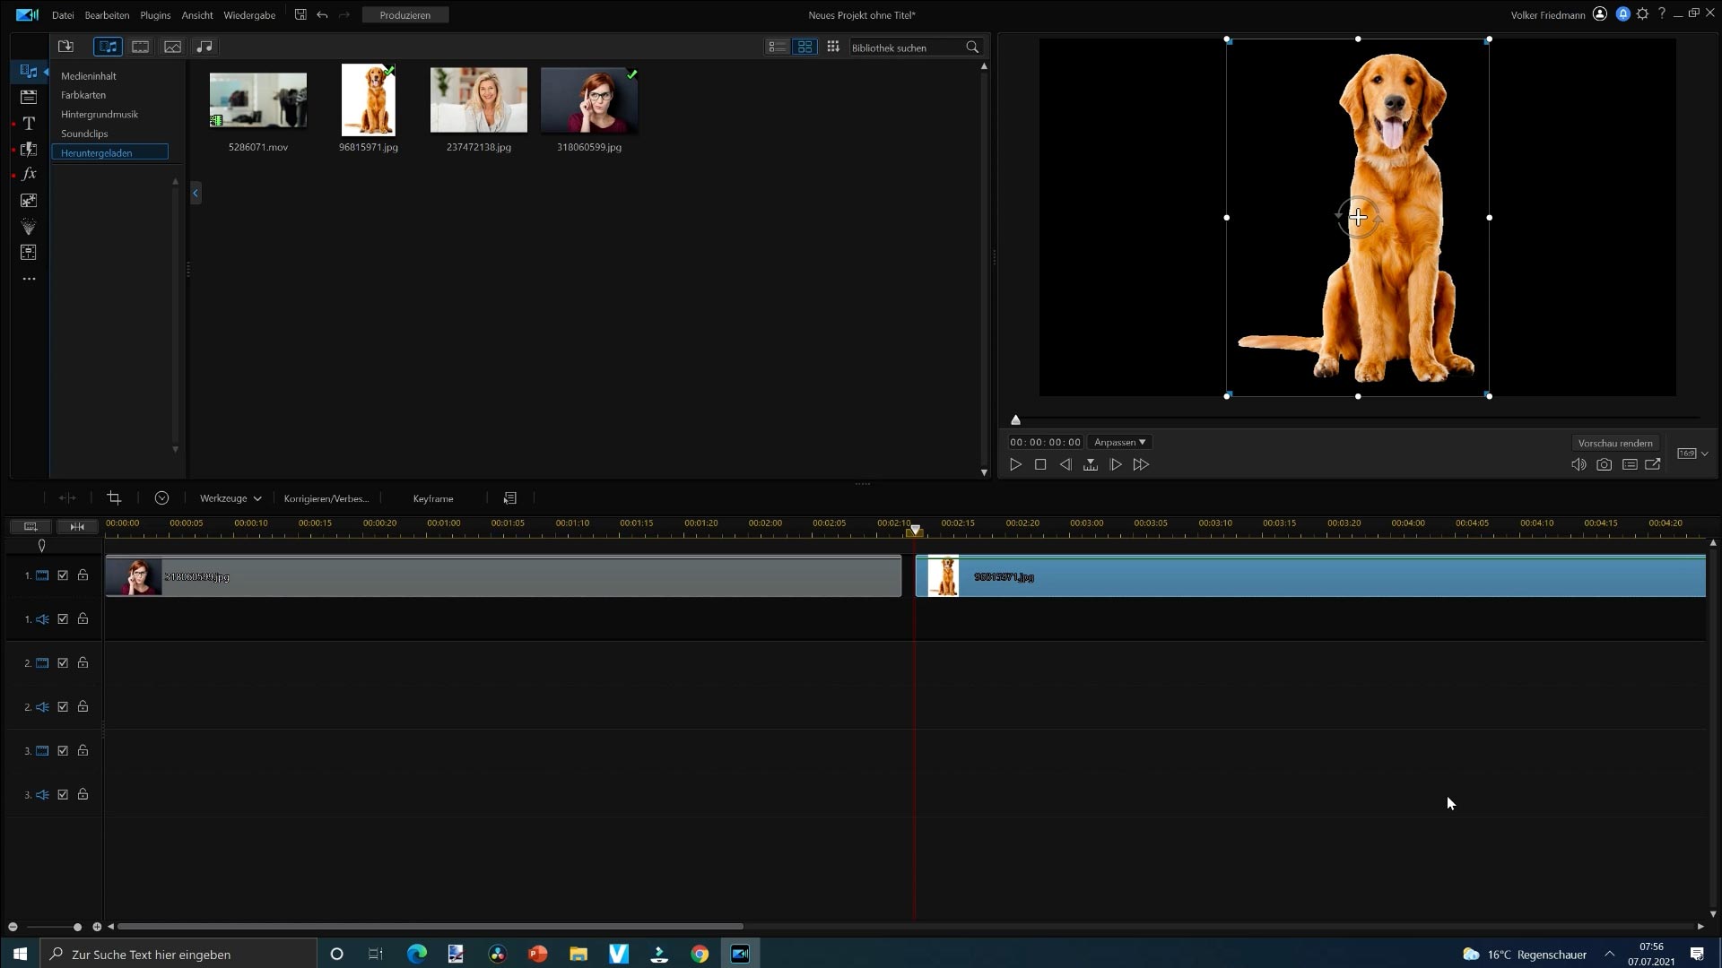Click the Produzieren button
The image size is (1722, 968).
pos(404,15)
